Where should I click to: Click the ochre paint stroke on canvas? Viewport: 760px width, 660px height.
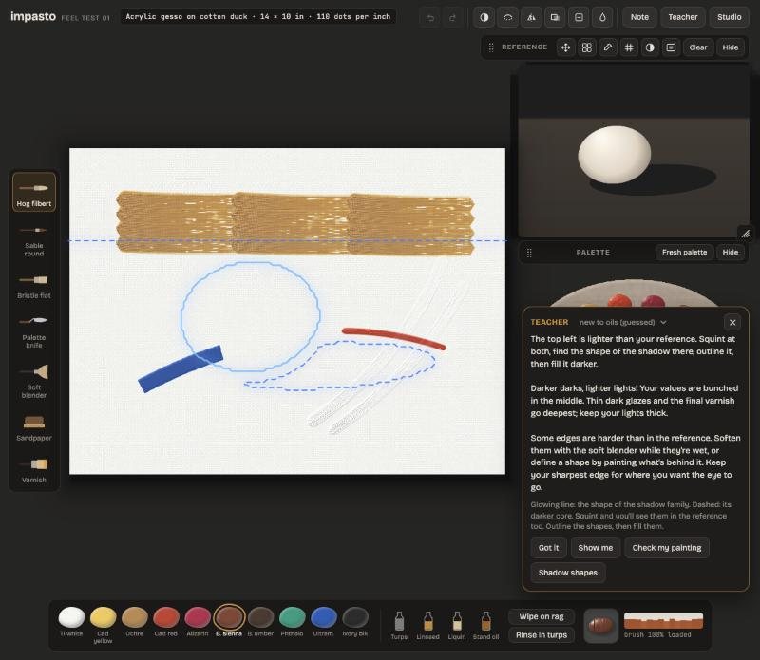click(x=294, y=223)
